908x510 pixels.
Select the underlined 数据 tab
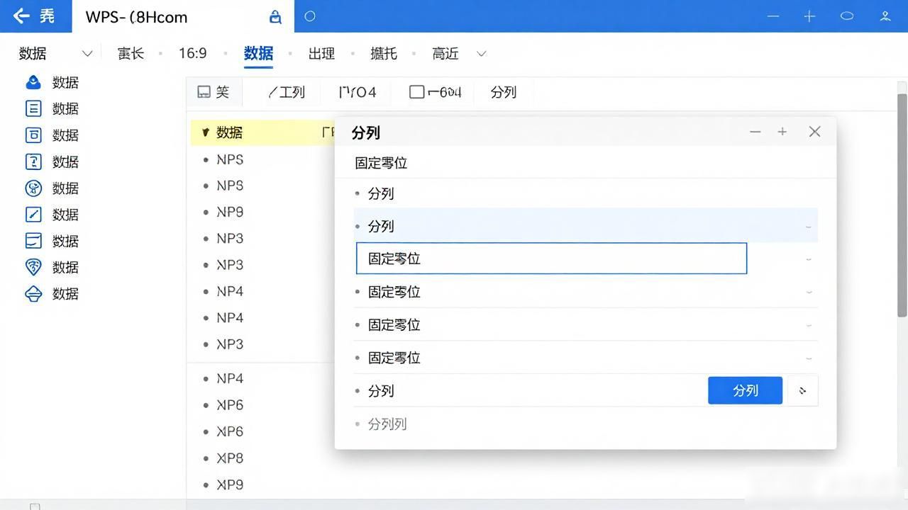tap(258, 54)
